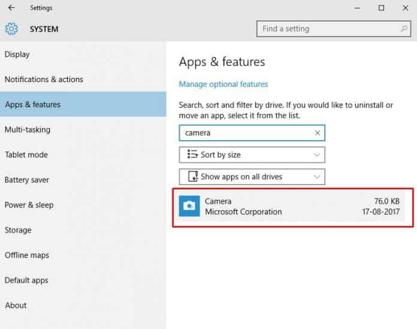The image size is (417, 329).
Task: Open Battery saver settings
Action: pyautogui.click(x=83, y=180)
